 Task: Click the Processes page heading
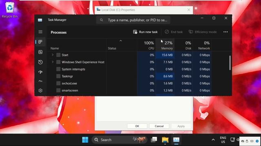59,32
